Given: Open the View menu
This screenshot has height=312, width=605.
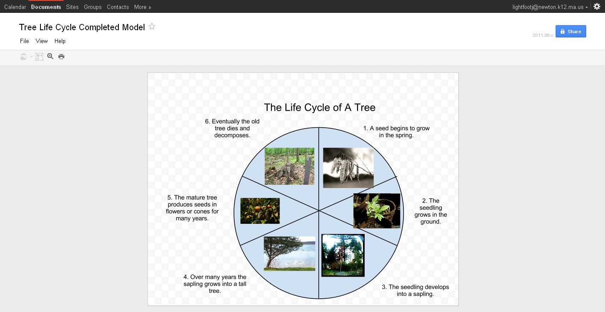Looking at the screenshot, I should (x=41, y=41).
